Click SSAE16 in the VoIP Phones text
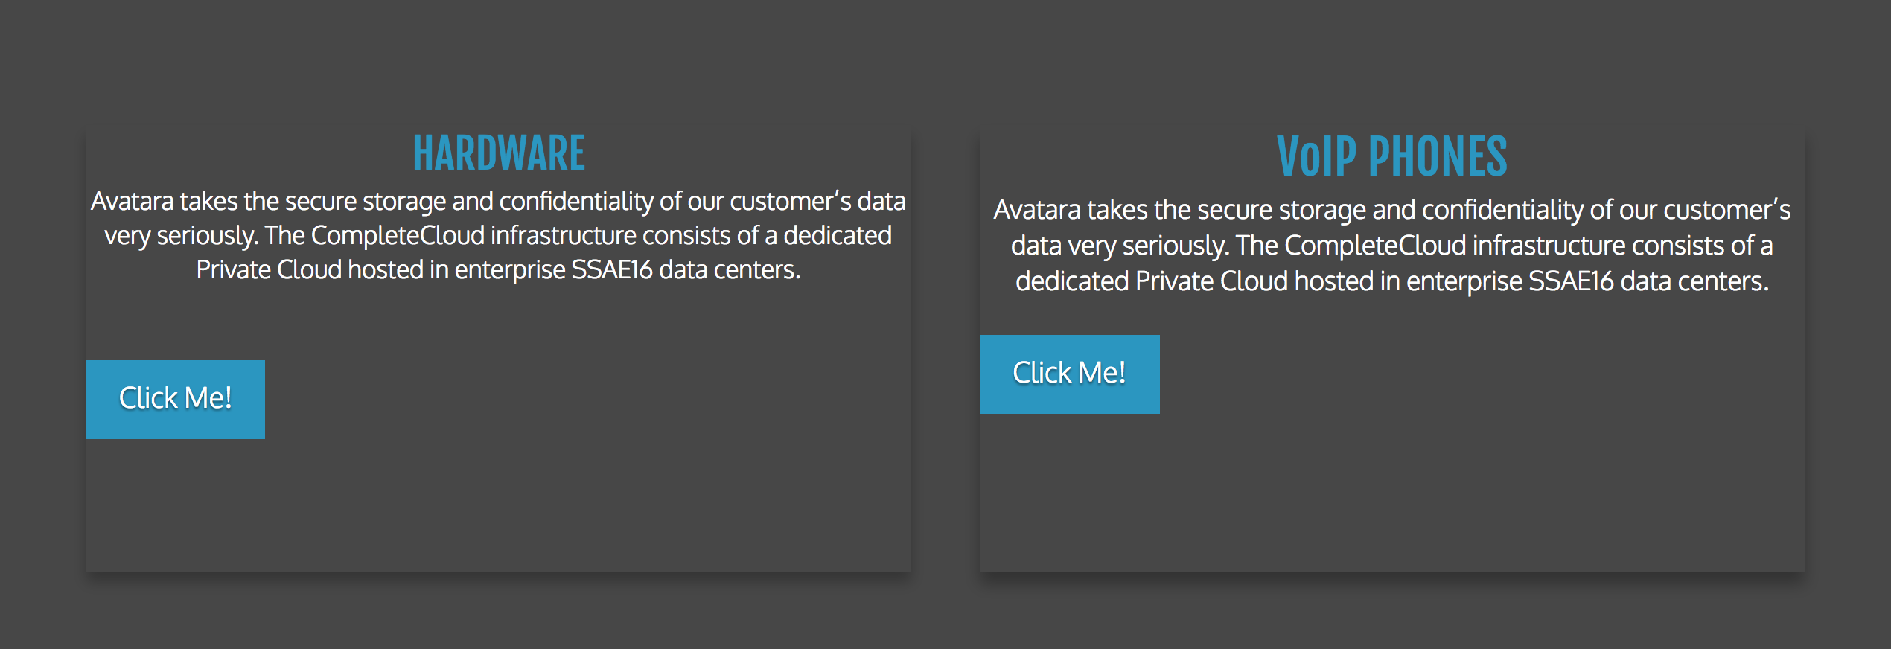 tap(1571, 281)
